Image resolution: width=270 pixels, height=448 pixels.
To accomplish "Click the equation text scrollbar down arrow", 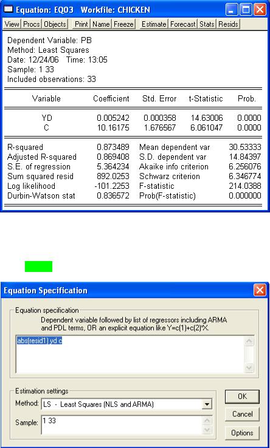I will pos(249,367).
